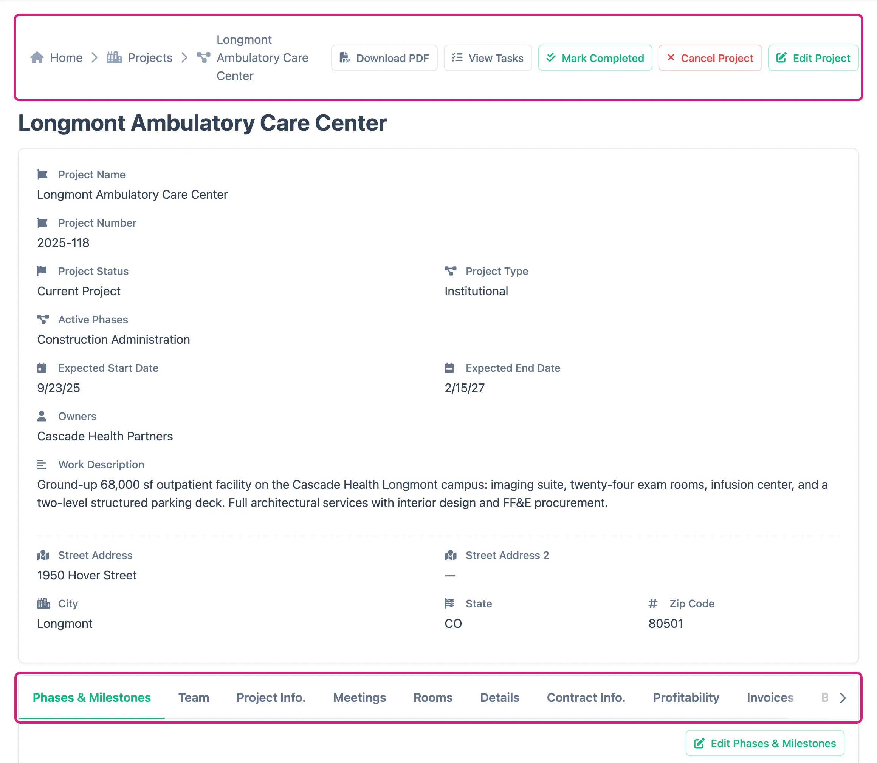Open the Team tab

point(194,697)
